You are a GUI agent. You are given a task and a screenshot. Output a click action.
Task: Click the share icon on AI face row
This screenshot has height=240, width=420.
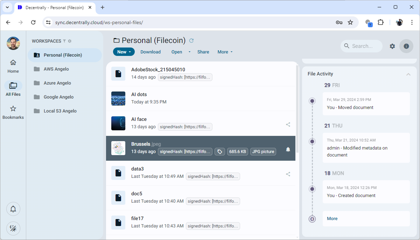[288, 124]
